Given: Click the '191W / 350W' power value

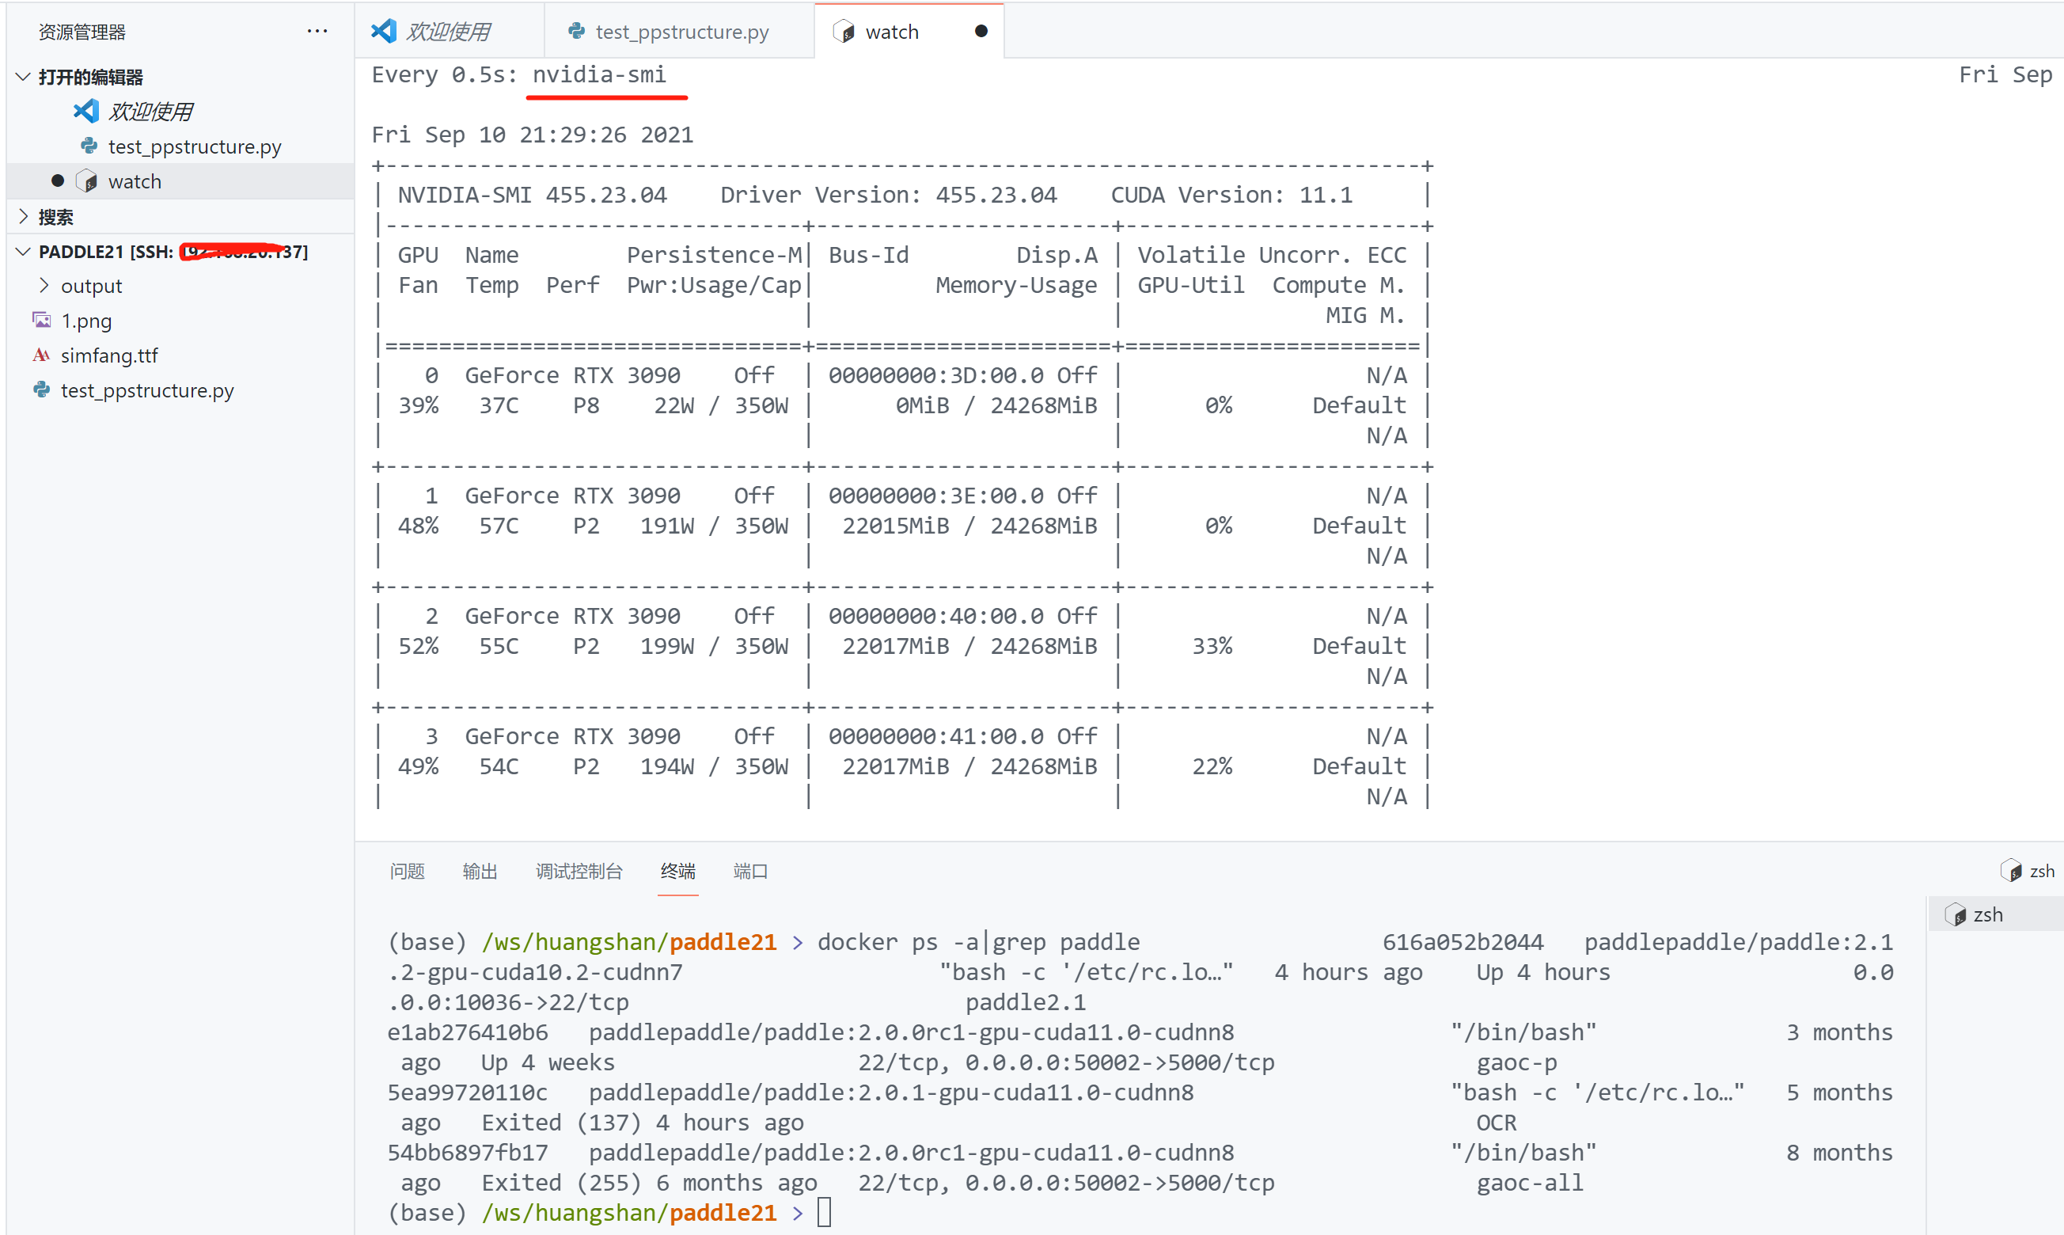Looking at the screenshot, I should click(714, 526).
